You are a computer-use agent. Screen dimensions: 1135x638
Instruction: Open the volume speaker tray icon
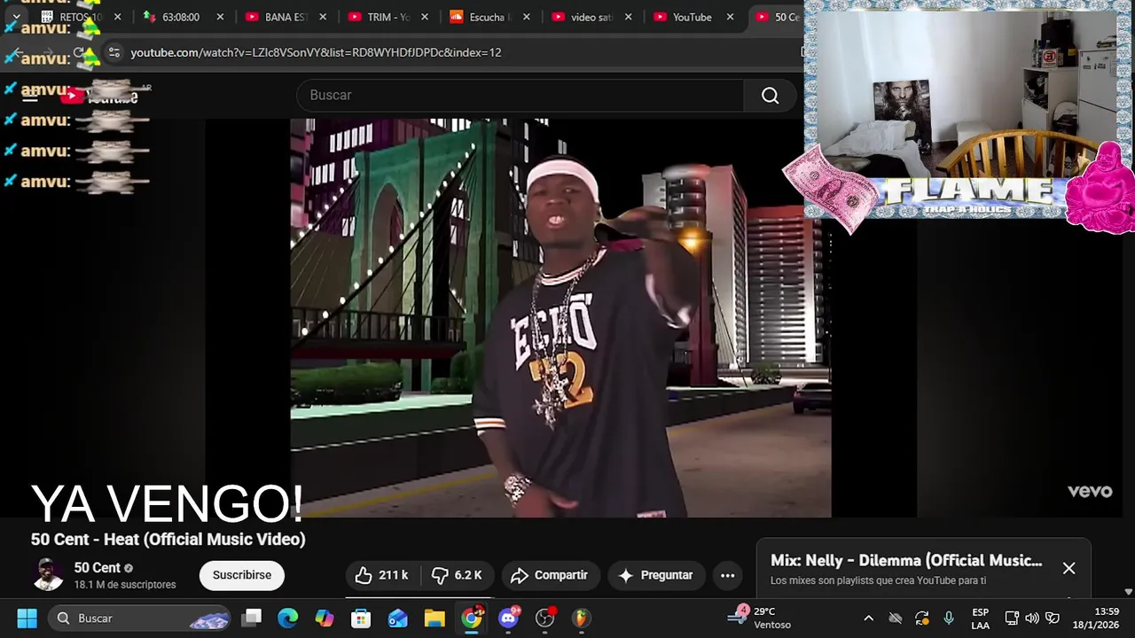(x=1032, y=618)
